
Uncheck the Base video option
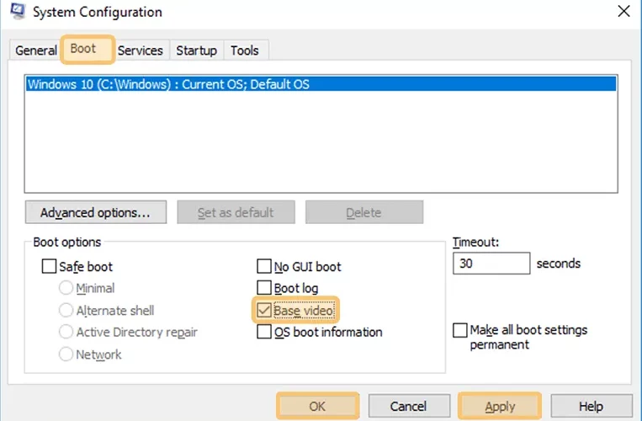[264, 311]
